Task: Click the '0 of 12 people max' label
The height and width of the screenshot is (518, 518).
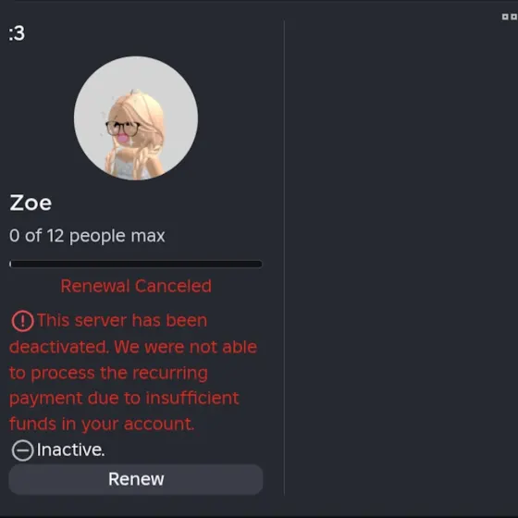Action: tap(87, 236)
